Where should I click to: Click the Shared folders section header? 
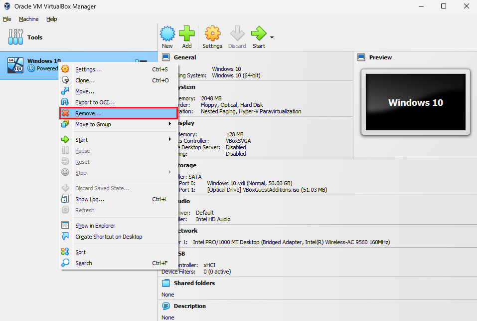tap(194, 283)
